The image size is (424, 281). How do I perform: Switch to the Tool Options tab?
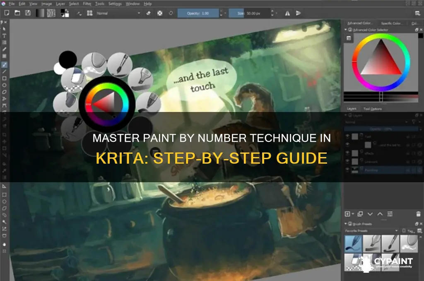[x=373, y=109]
